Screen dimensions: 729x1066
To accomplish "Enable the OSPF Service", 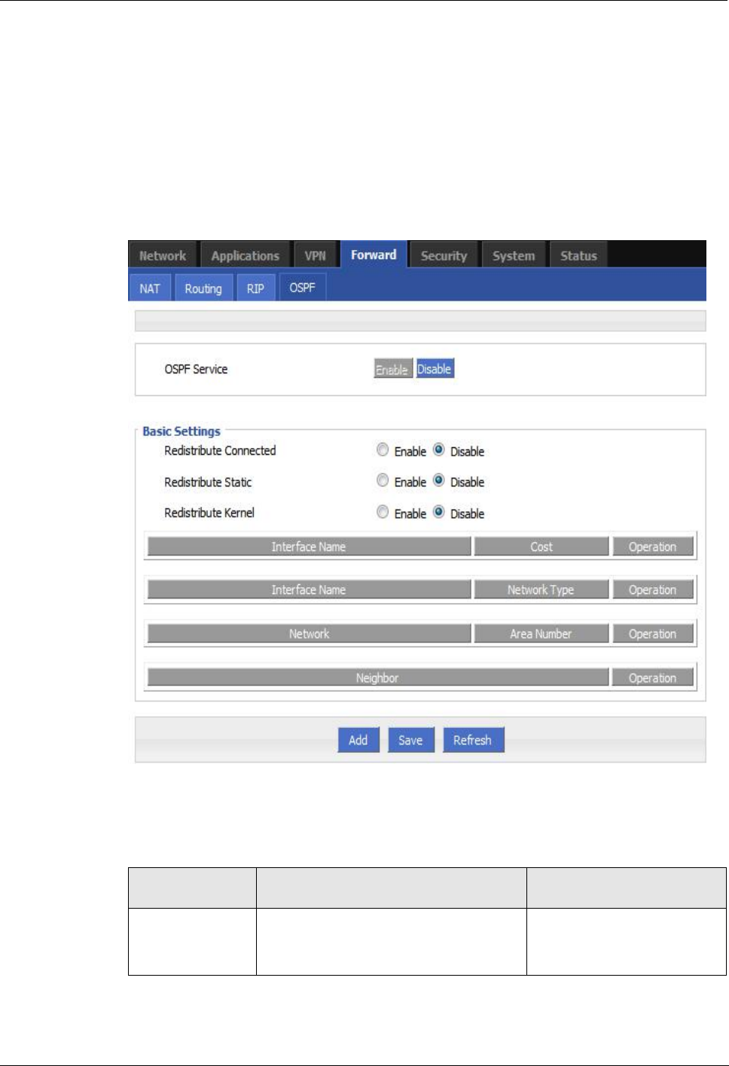I will pos(392,369).
